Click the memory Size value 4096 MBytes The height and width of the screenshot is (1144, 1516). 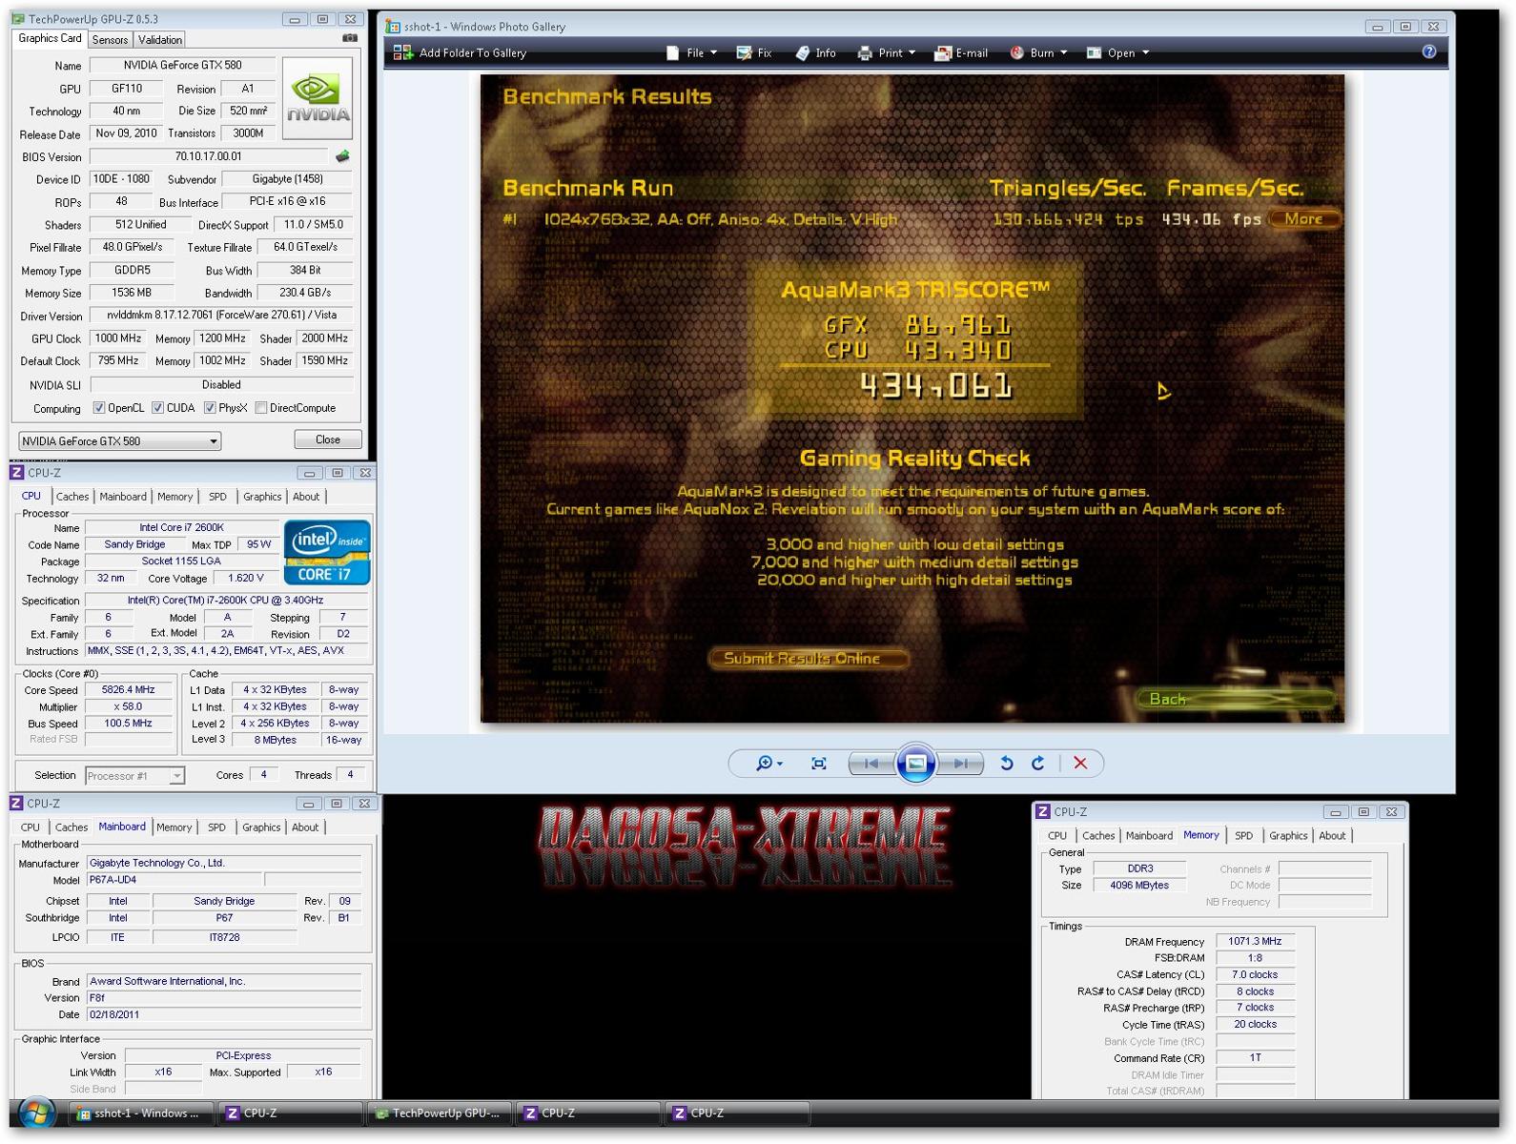1139,886
